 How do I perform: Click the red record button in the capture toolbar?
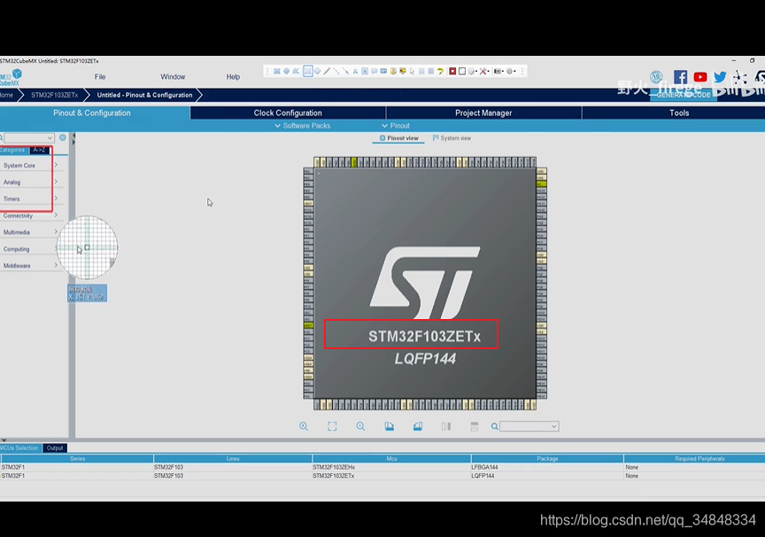coord(452,71)
